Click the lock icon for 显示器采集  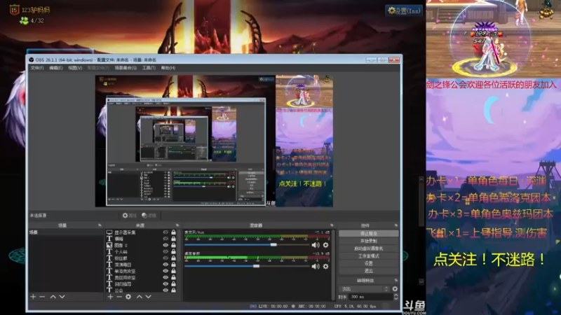point(173,232)
